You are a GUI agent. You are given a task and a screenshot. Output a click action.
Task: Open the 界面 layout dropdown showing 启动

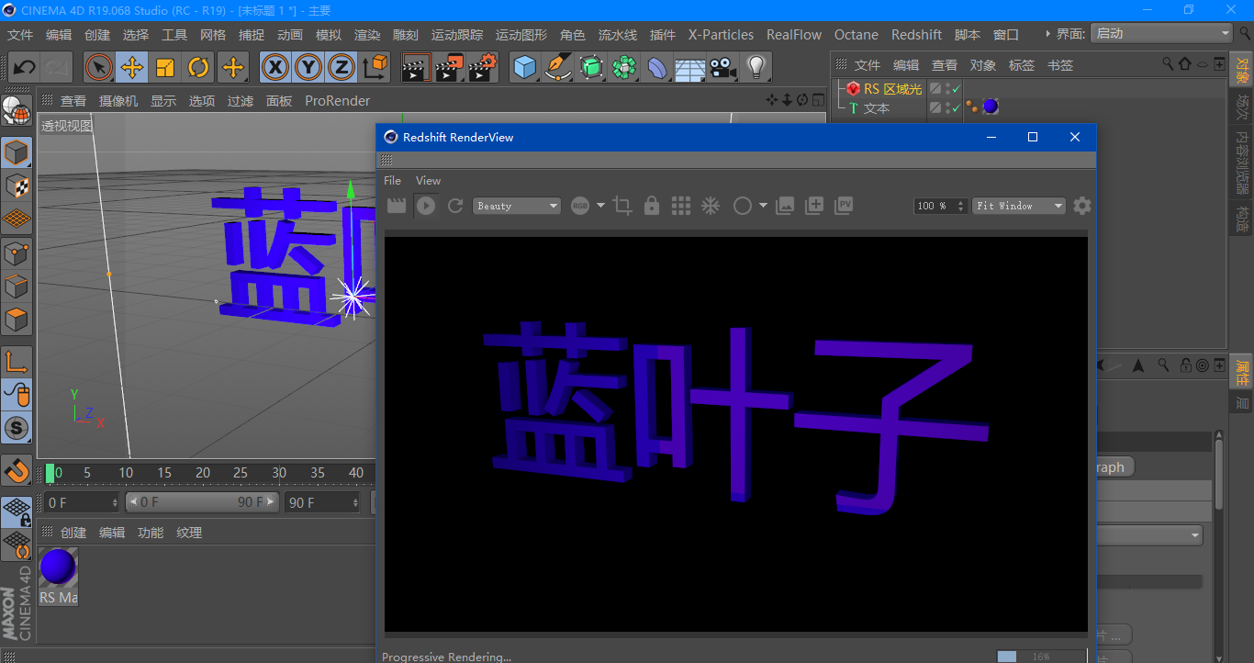click(1161, 33)
